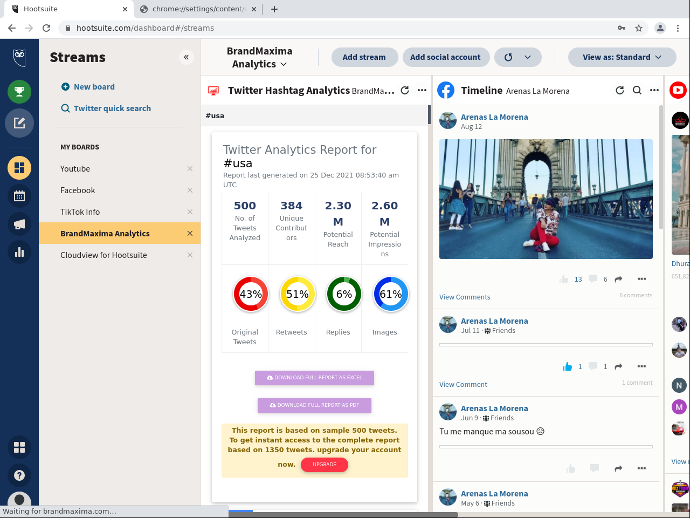Click the browser address bar
The image size is (690, 518).
pos(345,28)
